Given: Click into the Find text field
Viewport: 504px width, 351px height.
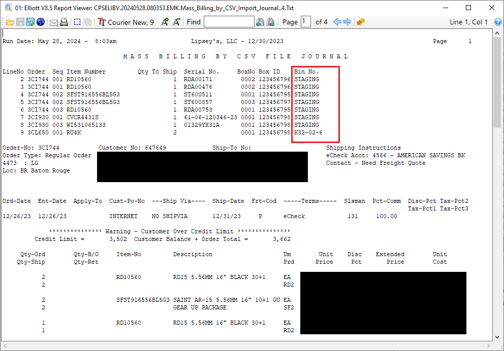Looking at the screenshot, I should (x=229, y=22).
